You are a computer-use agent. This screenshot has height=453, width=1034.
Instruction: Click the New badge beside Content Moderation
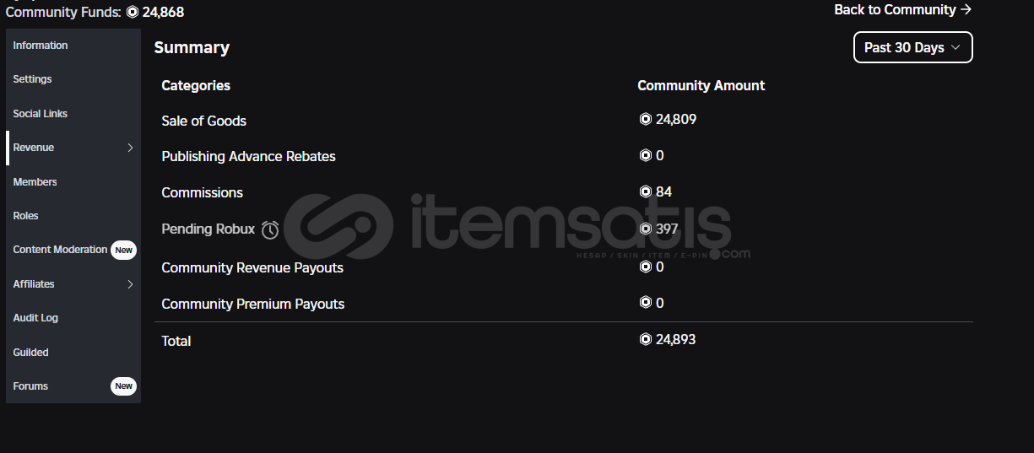[x=124, y=250]
